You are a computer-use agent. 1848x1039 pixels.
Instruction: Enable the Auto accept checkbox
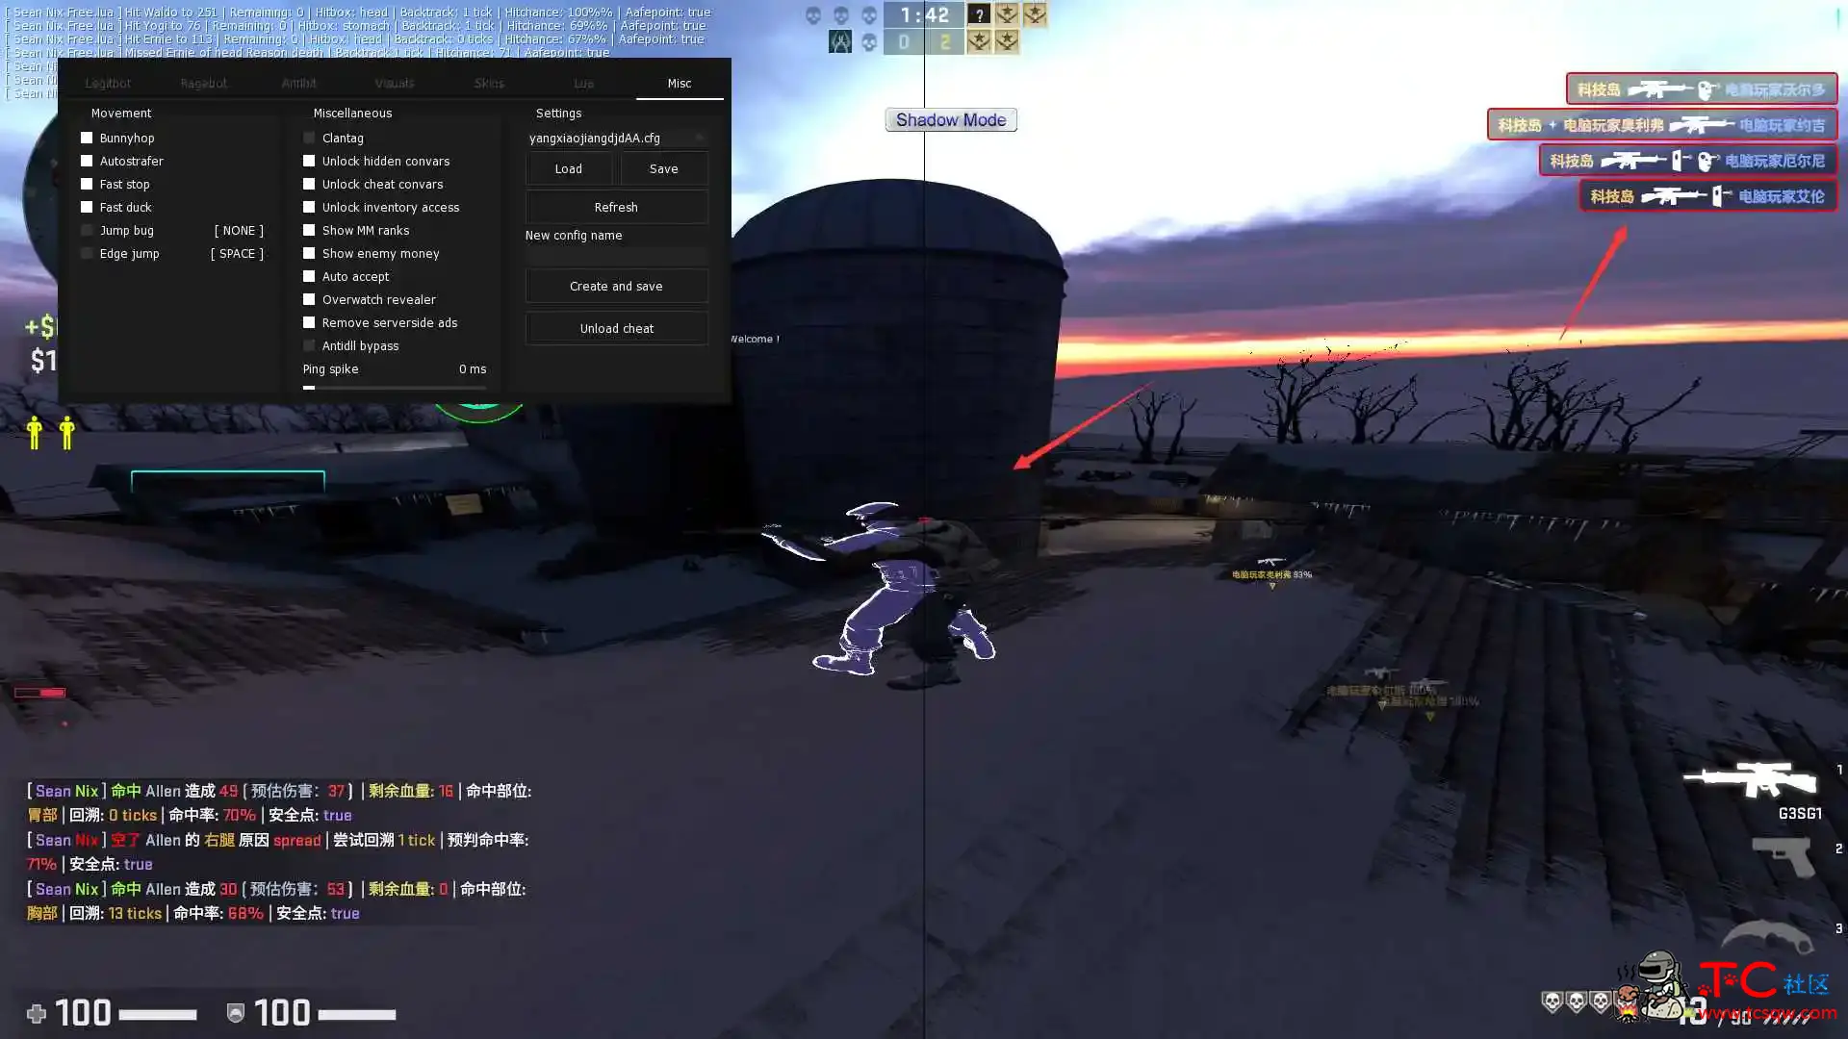tap(308, 275)
